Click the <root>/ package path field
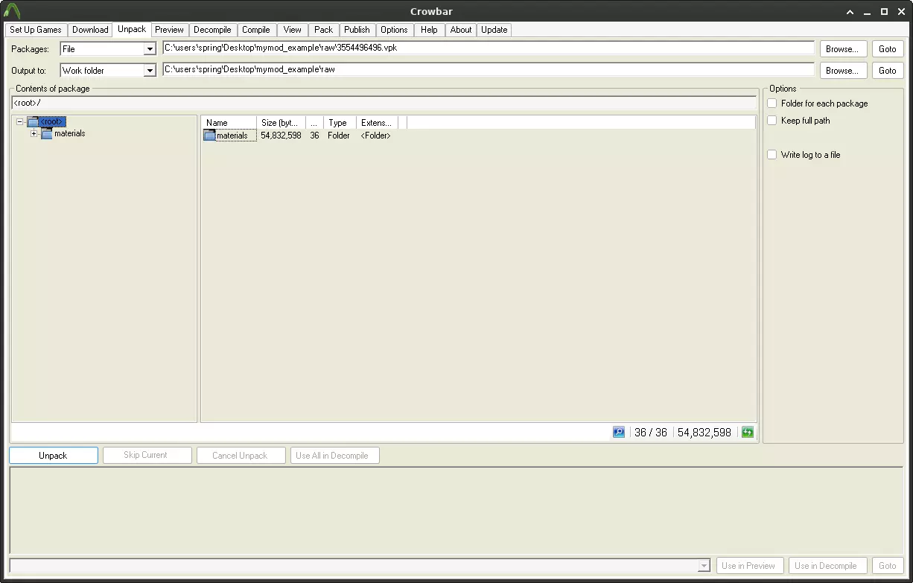 (384, 103)
